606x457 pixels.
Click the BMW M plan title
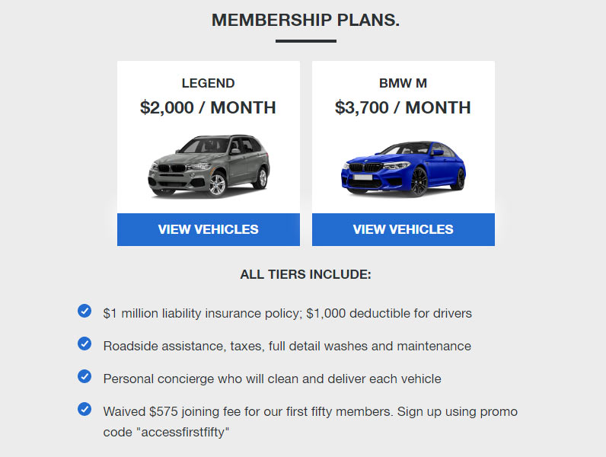pyautogui.click(x=403, y=84)
